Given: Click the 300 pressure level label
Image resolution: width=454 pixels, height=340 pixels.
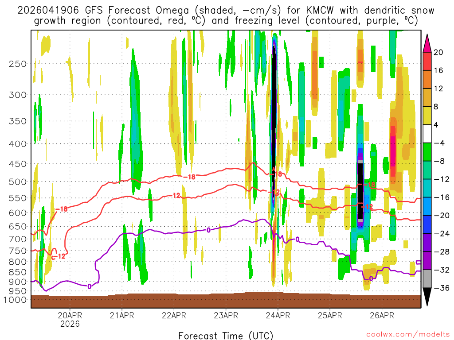Looking at the screenshot, I should [x=18, y=95].
